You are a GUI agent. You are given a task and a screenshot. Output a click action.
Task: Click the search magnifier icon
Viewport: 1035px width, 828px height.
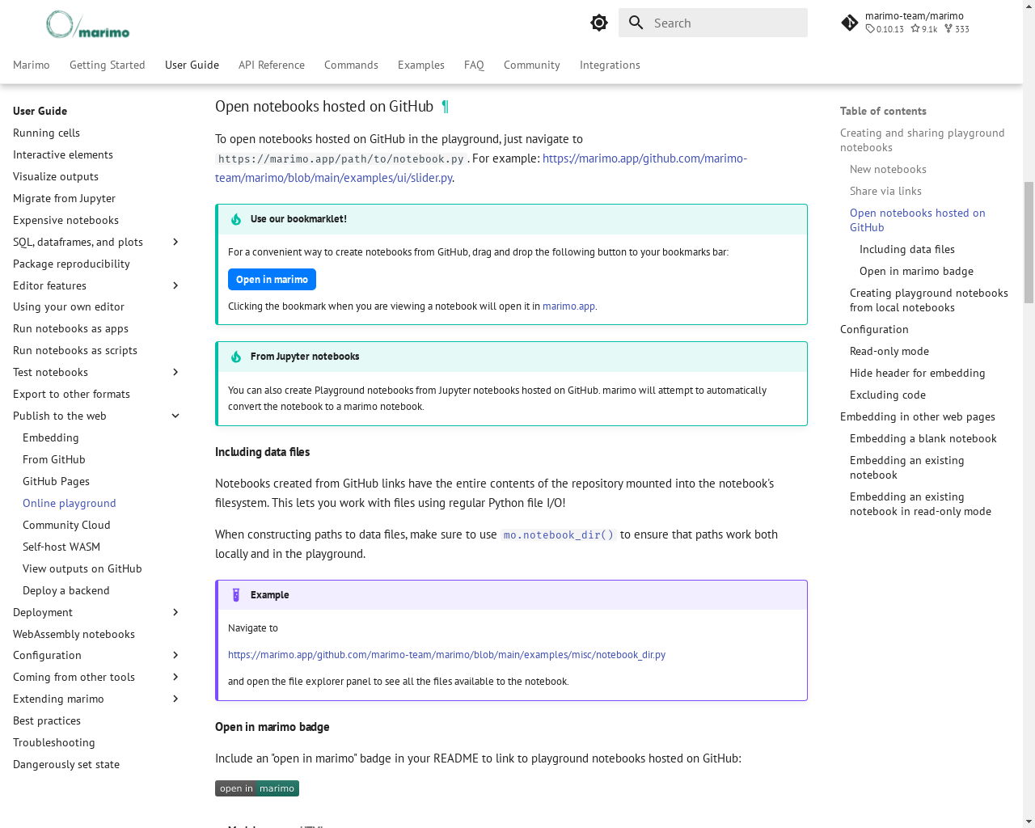(x=636, y=23)
